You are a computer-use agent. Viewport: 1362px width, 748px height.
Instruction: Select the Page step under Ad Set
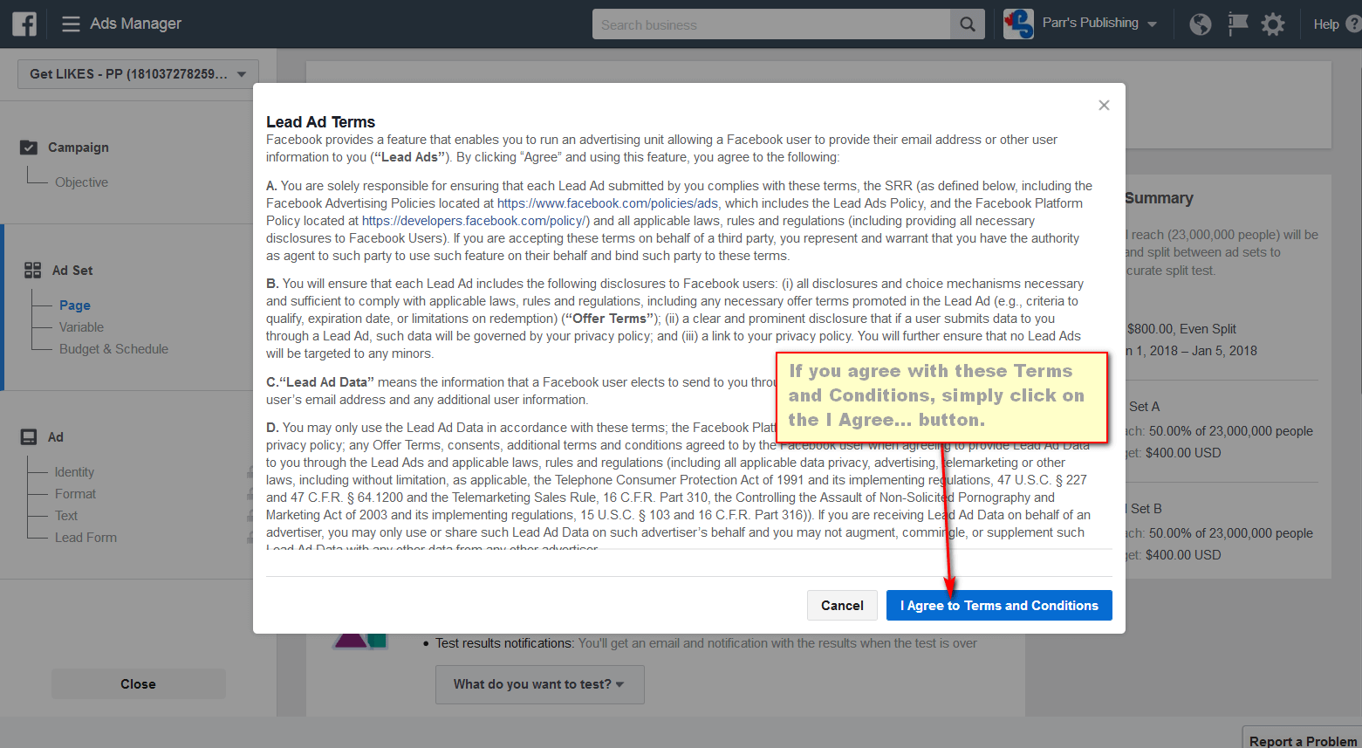(x=75, y=305)
